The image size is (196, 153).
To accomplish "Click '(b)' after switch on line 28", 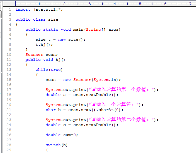I will tap(64, 145).
